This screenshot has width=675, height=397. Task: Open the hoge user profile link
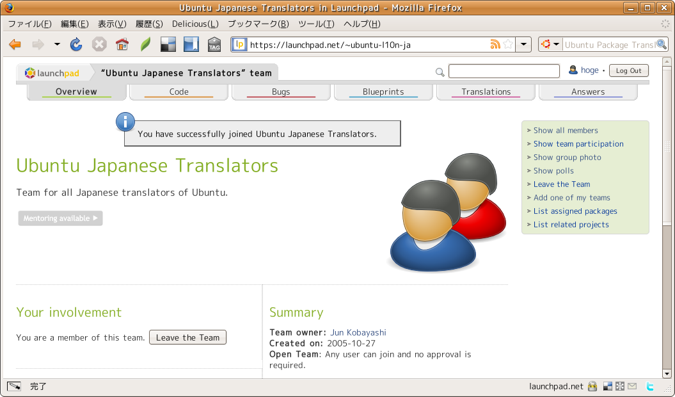click(590, 70)
